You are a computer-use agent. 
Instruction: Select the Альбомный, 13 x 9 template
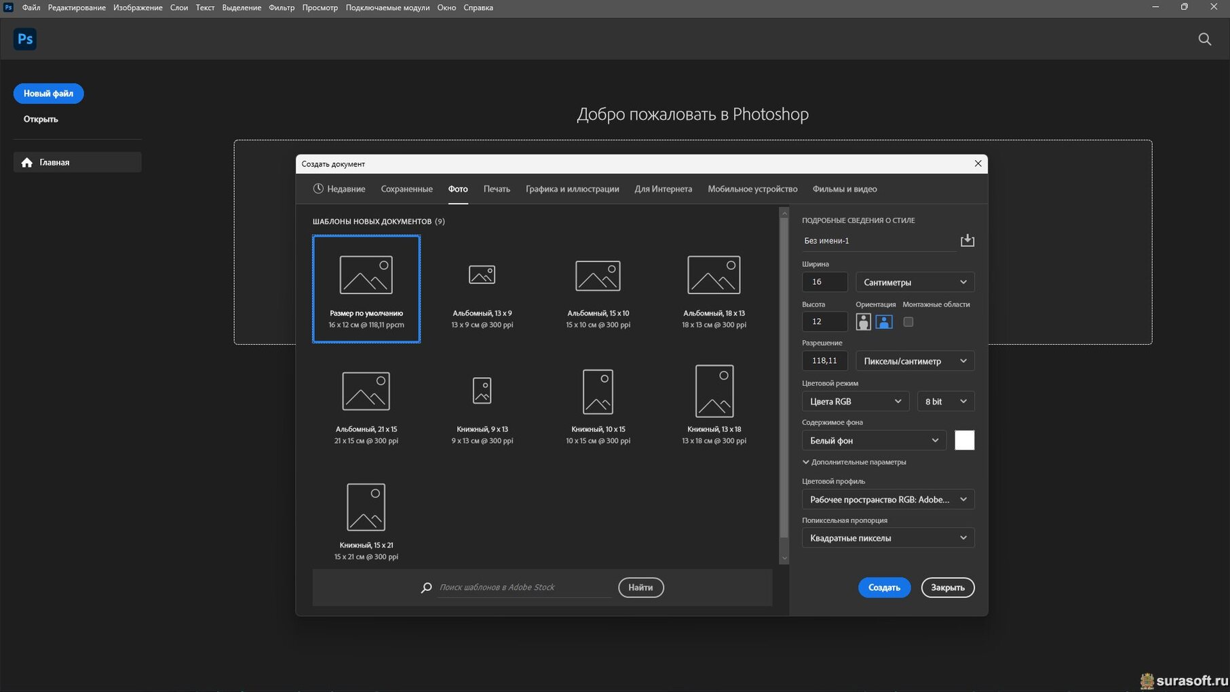(482, 289)
